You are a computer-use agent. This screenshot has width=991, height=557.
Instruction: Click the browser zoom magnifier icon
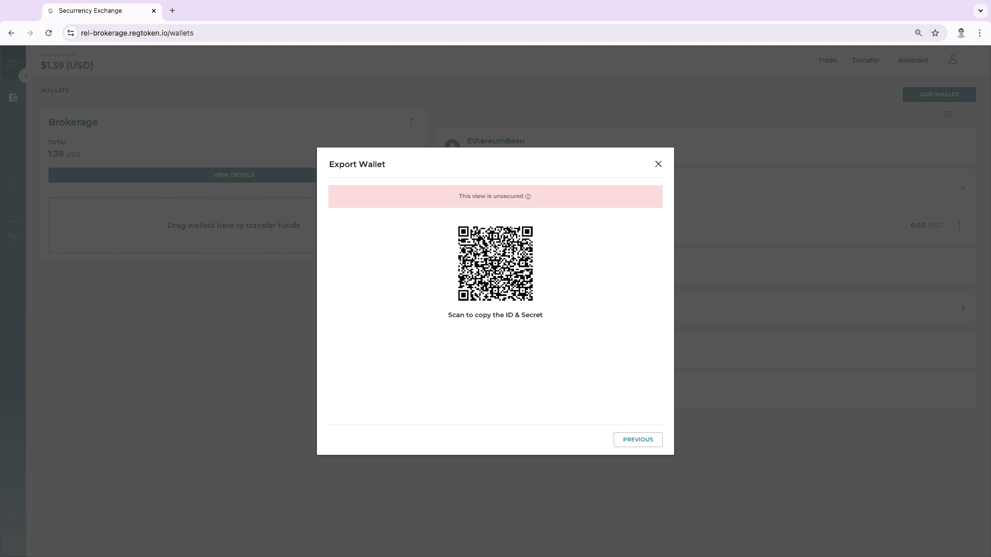point(918,33)
